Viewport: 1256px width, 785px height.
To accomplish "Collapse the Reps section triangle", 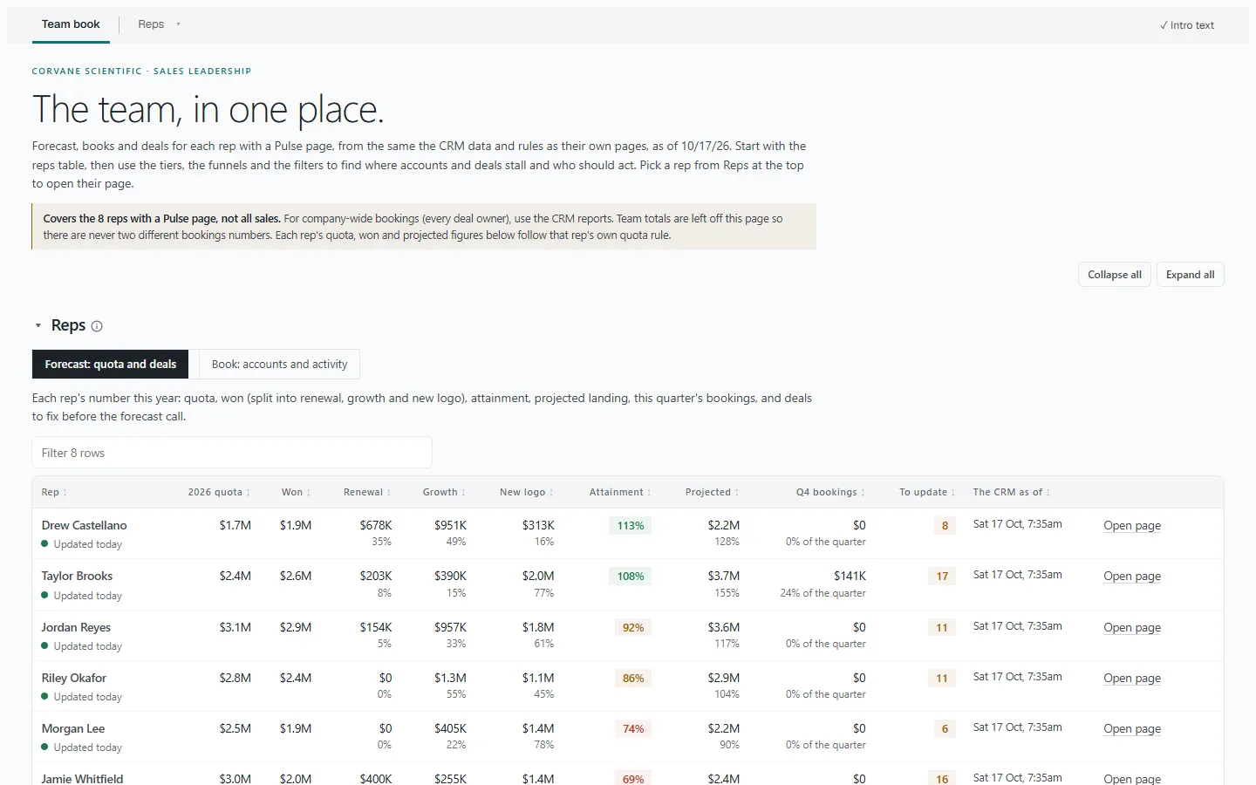I will (x=38, y=326).
